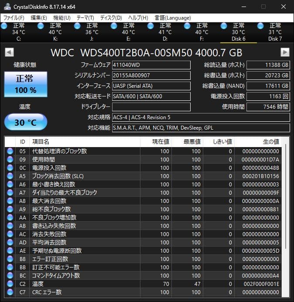This screenshot has width=294, height=302.
Task: Click the disk model title WDC WDS400T2B0A-00SM50
Action: 121,52
